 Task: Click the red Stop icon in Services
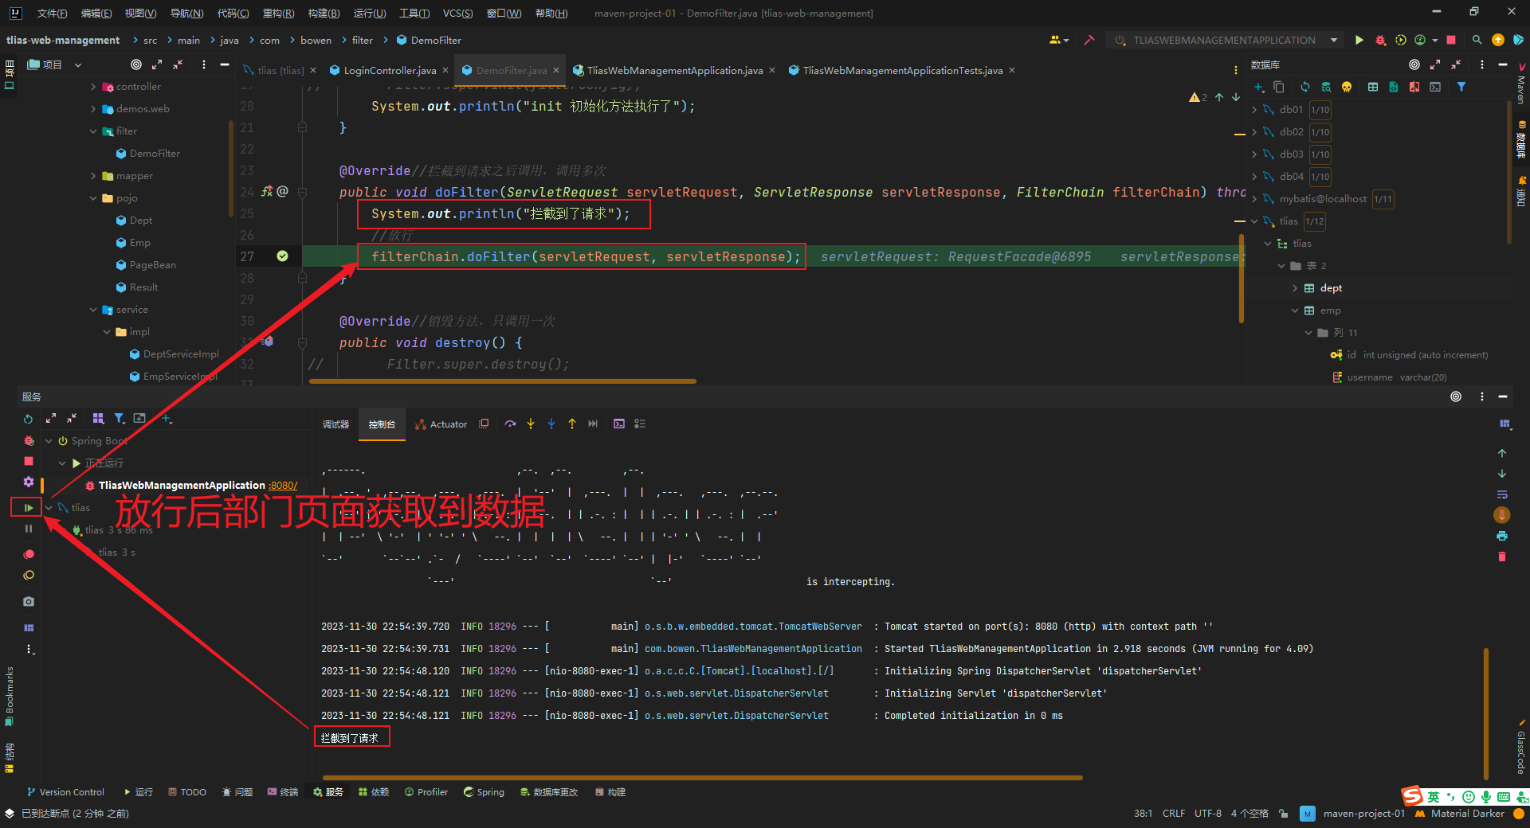(29, 461)
